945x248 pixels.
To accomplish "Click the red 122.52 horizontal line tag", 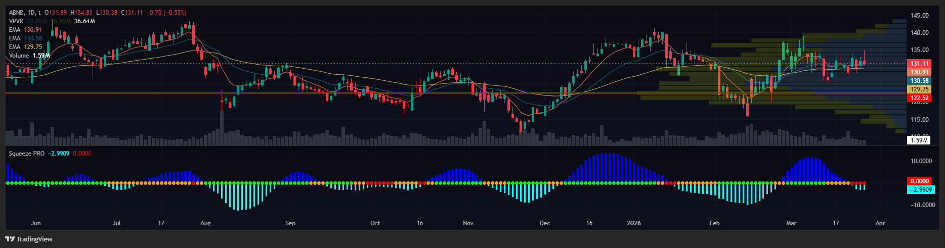I will click(x=919, y=98).
